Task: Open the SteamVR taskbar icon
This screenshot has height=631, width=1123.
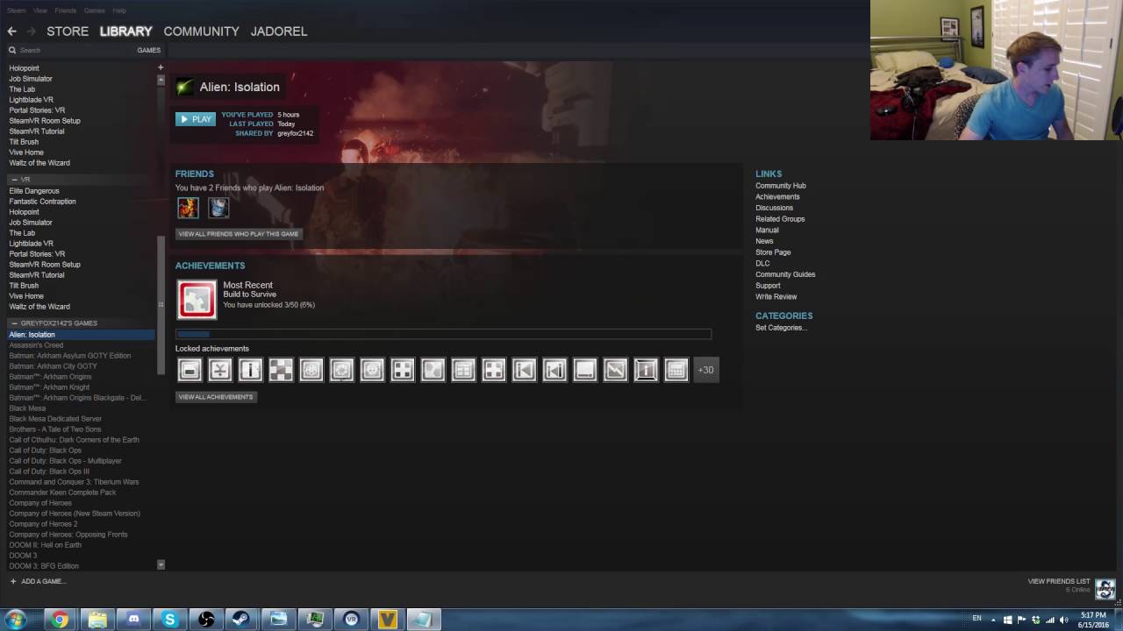Action: (x=351, y=620)
